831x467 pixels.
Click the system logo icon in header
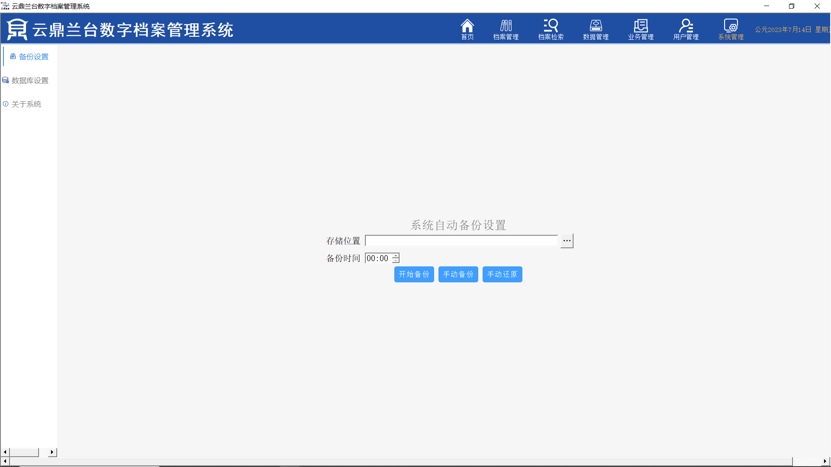[17, 29]
